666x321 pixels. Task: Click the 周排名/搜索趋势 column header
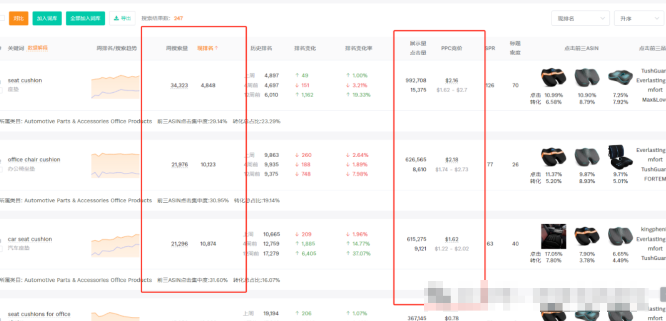(117, 48)
